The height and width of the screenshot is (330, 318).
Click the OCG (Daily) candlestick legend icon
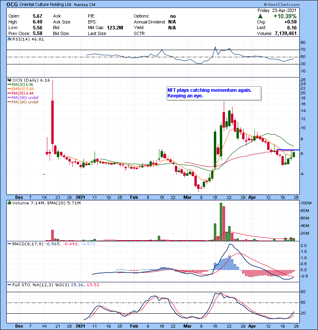9,80
